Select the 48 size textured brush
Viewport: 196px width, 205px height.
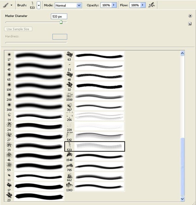[x=95, y=76]
